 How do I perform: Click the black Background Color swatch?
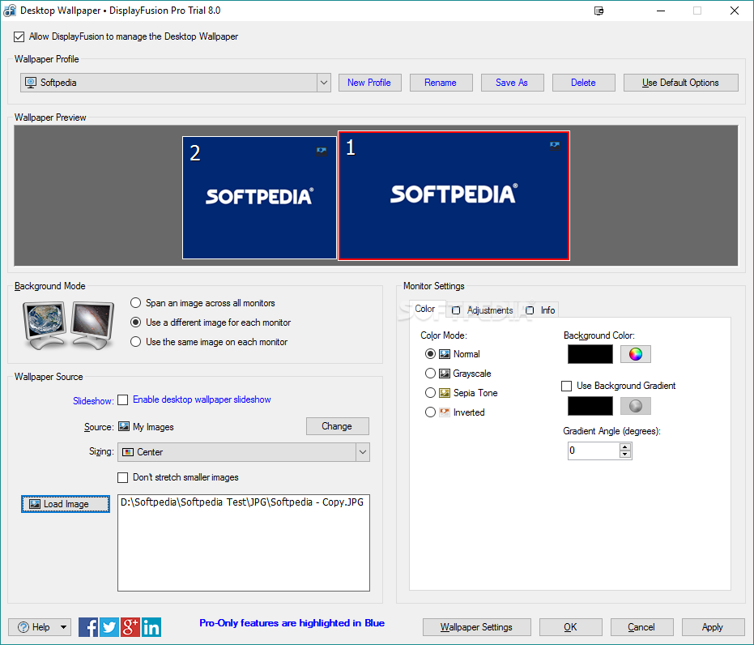pos(590,354)
